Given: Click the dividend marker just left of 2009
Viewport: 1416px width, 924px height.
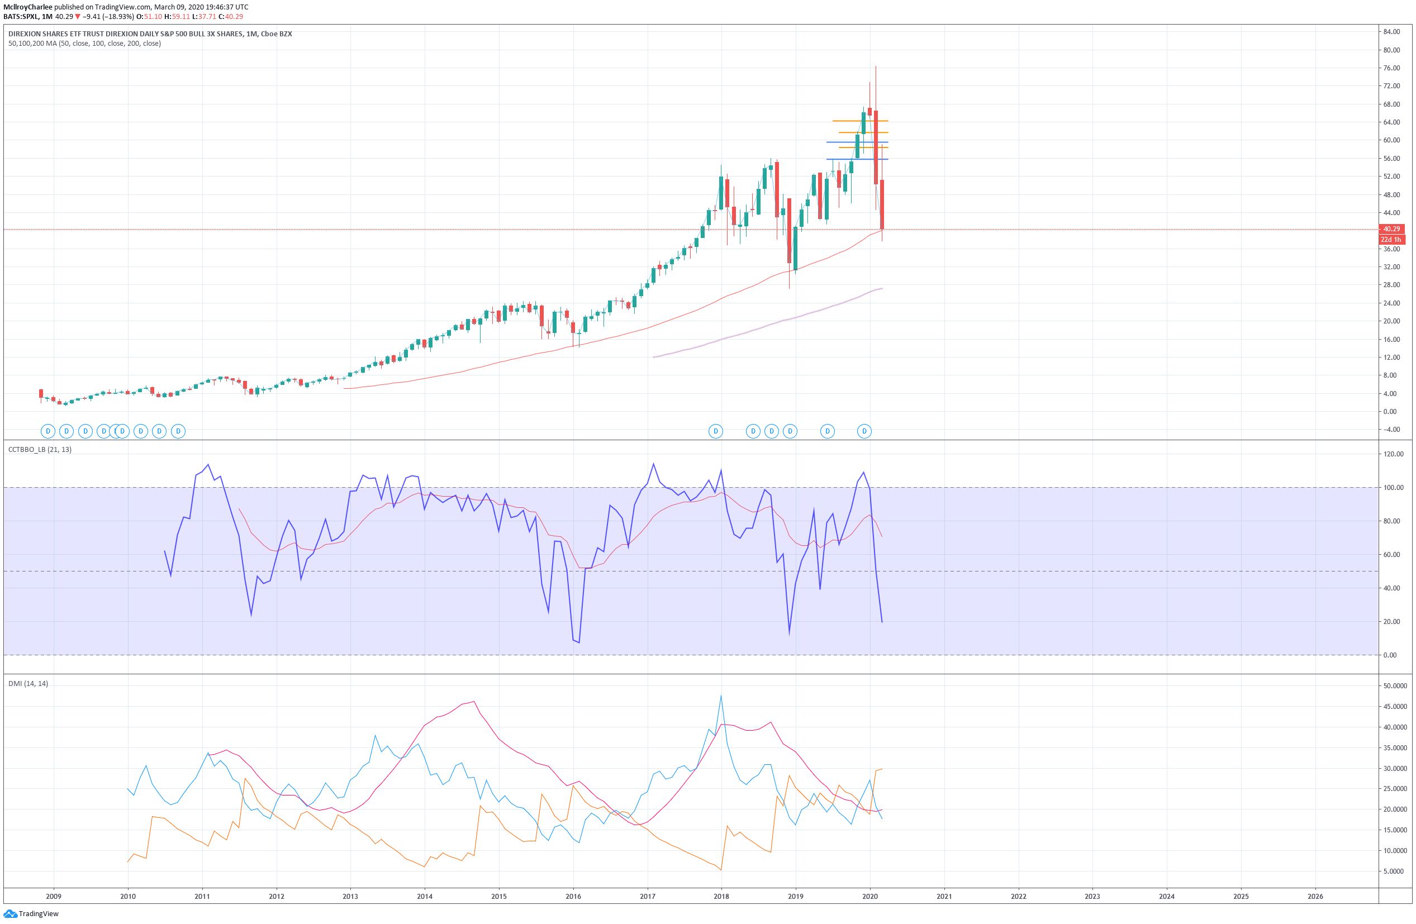Looking at the screenshot, I should pos(48,431).
